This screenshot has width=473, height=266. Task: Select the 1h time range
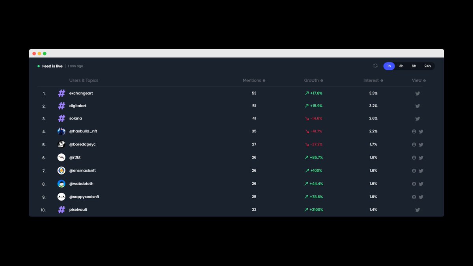pyautogui.click(x=389, y=66)
